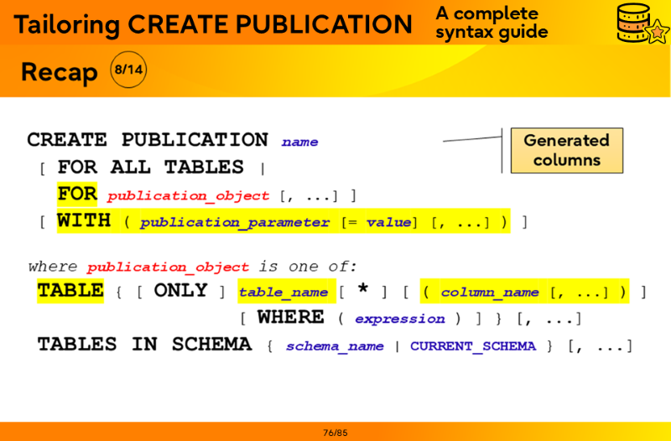The height and width of the screenshot is (441, 671).
Task: Click the TABLES IN SCHEMA text
Action: (144, 345)
